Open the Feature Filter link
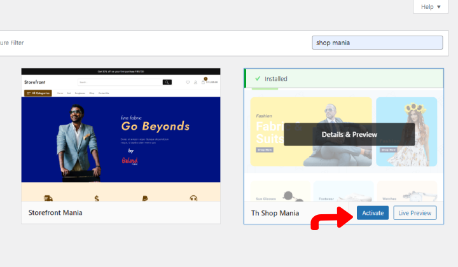The width and height of the screenshot is (458, 267). tap(11, 43)
